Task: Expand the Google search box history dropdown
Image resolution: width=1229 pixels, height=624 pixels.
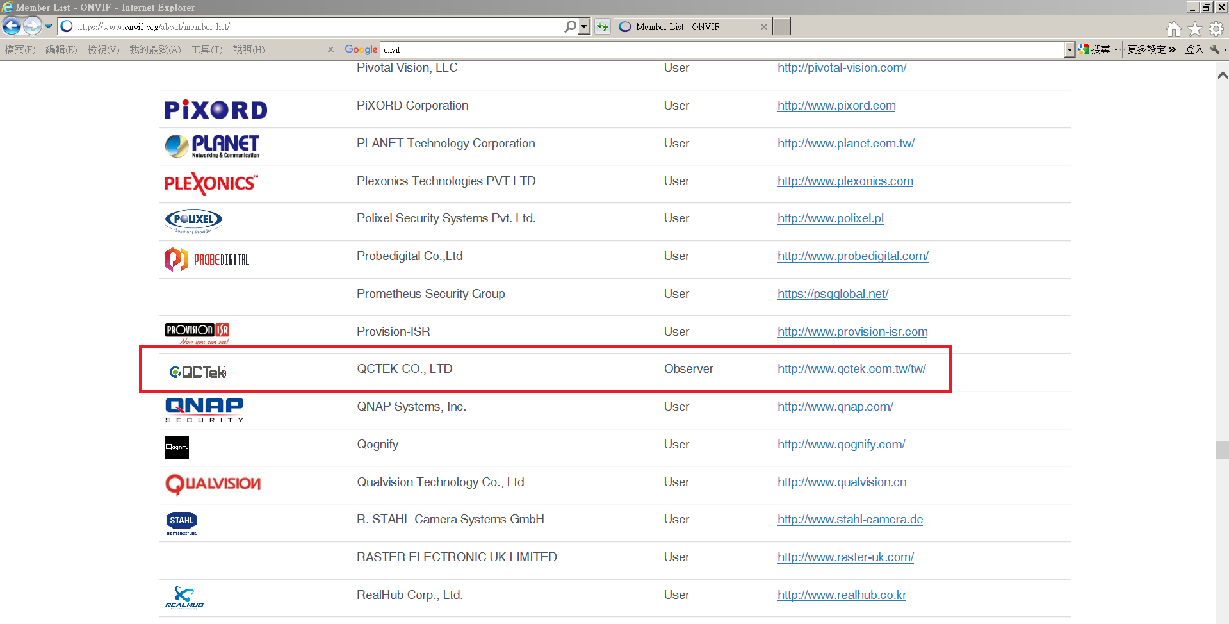Action: 1070,49
